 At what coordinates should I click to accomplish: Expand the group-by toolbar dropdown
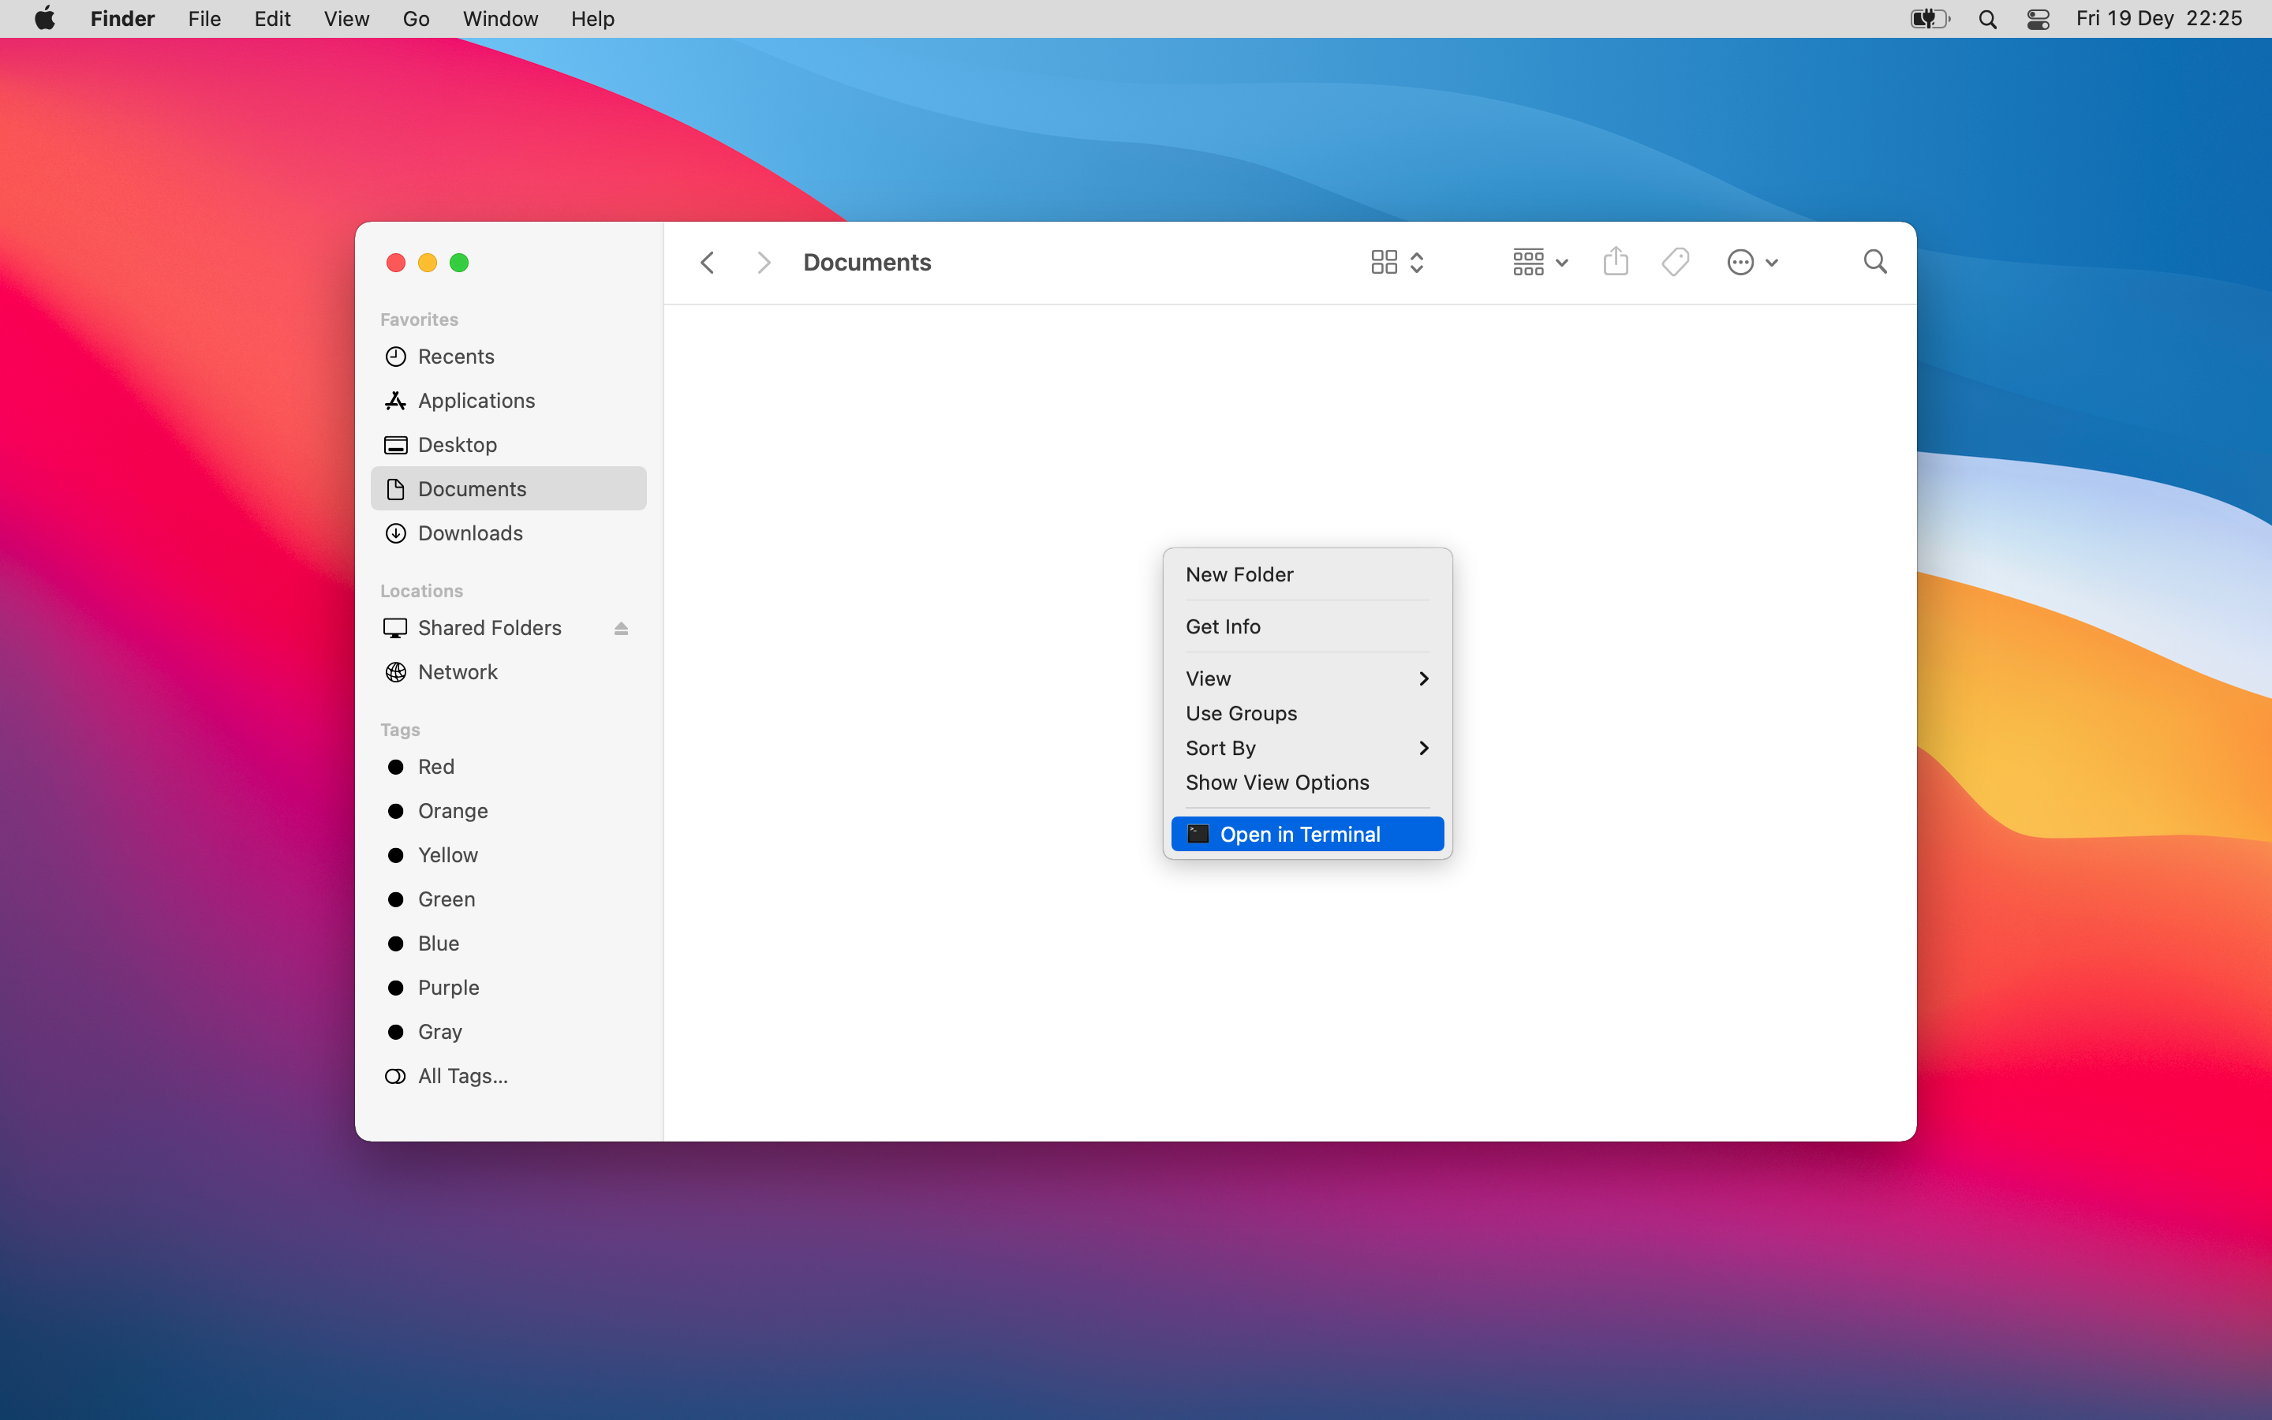point(1540,262)
